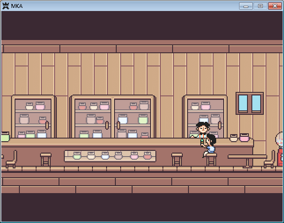Click the pink jar in the counter display case

[x=134, y=156]
